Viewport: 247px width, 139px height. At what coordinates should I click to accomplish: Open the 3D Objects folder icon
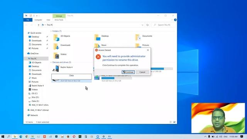point(56,38)
